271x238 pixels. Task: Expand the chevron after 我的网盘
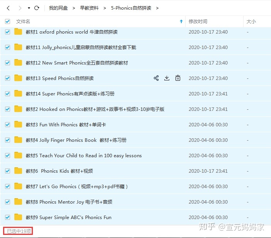pyautogui.click(x=74, y=8)
